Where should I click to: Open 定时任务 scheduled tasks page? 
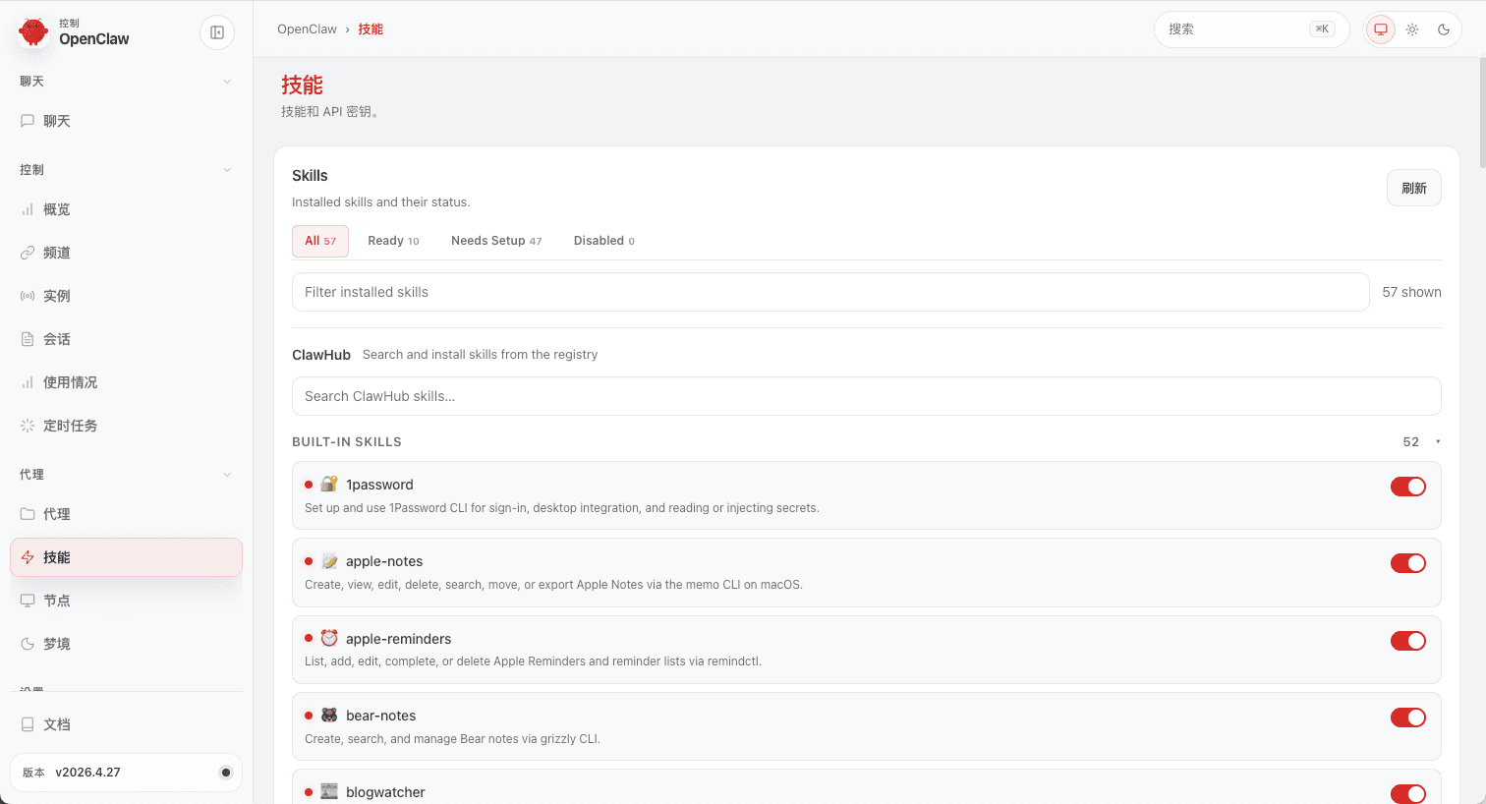(126, 426)
